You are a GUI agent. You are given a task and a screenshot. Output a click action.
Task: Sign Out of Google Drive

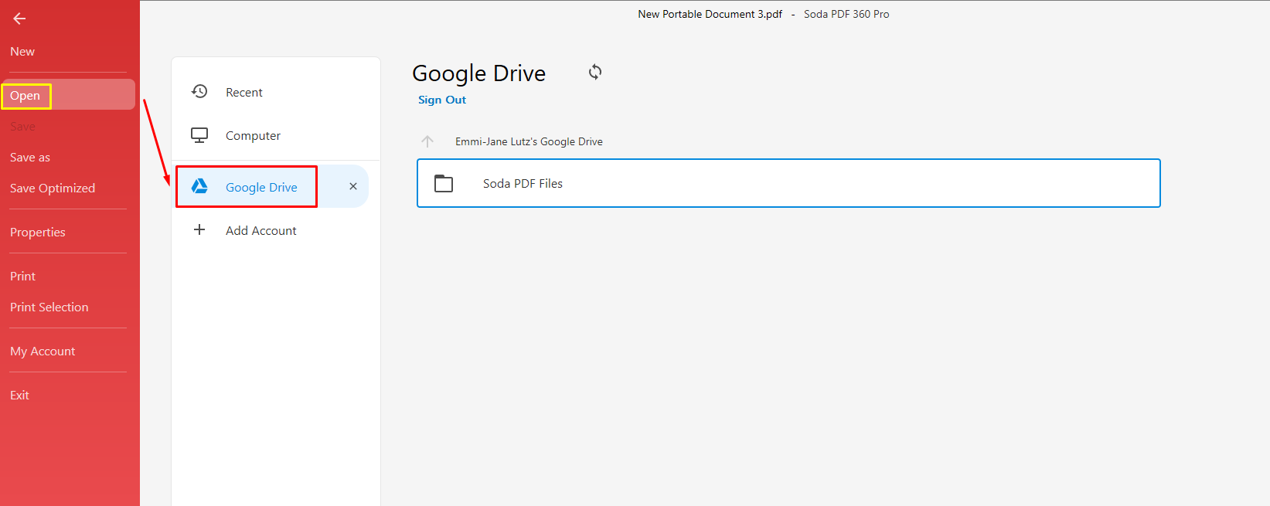442,100
